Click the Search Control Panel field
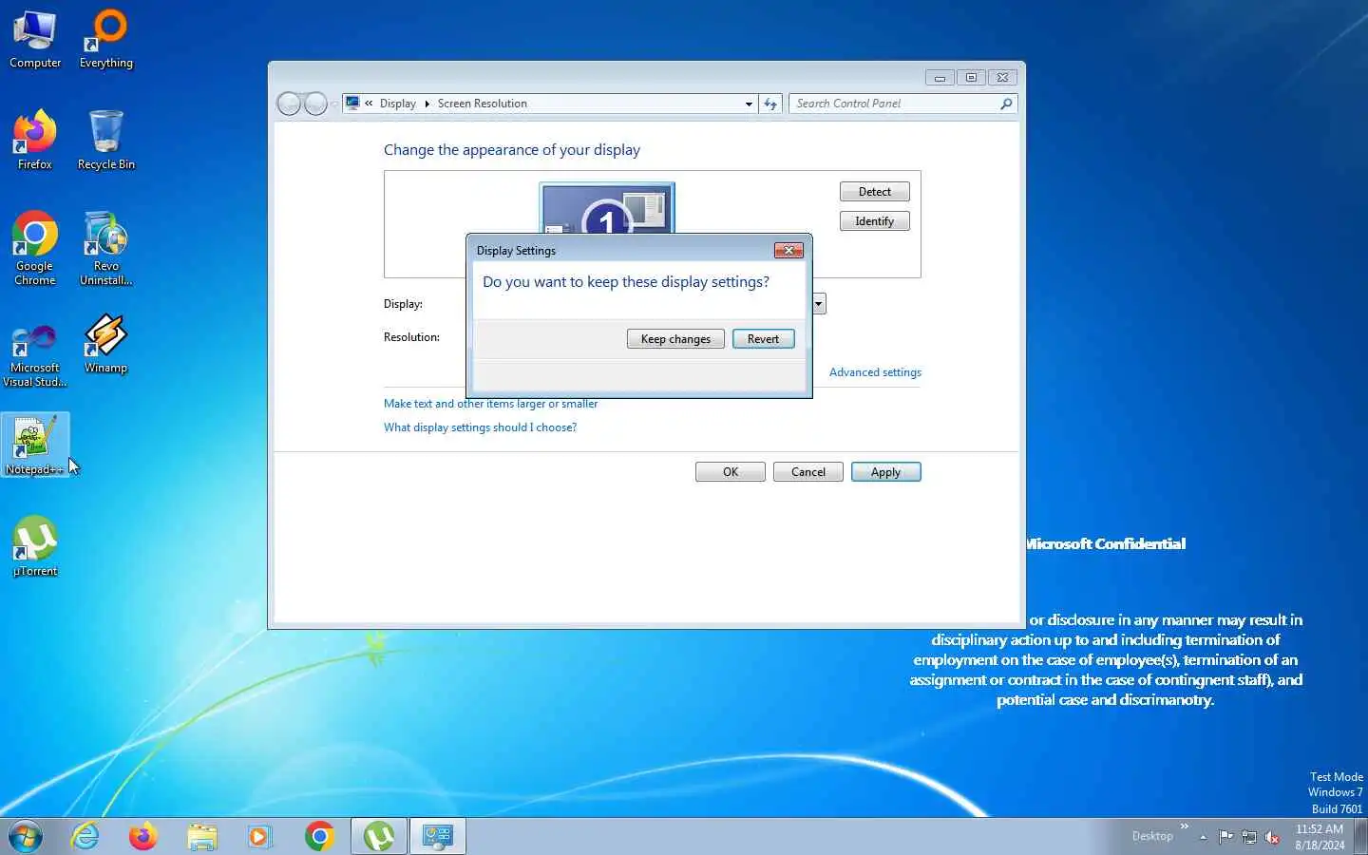This screenshot has height=855, width=1368. click(895, 104)
